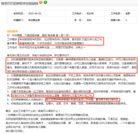Click the highlighted 在他们付出了辛勤 sentence
138x134 pixels.
[x=52, y=95]
